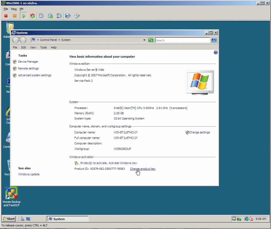
Task: Click the Safely Remove Hardware tray icon
Action: pyautogui.click(x=239, y=219)
